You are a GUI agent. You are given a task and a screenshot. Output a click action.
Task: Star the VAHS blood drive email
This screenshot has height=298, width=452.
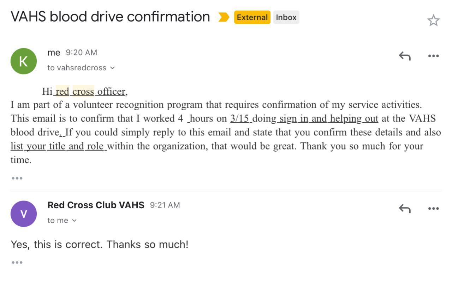tap(433, 21)
